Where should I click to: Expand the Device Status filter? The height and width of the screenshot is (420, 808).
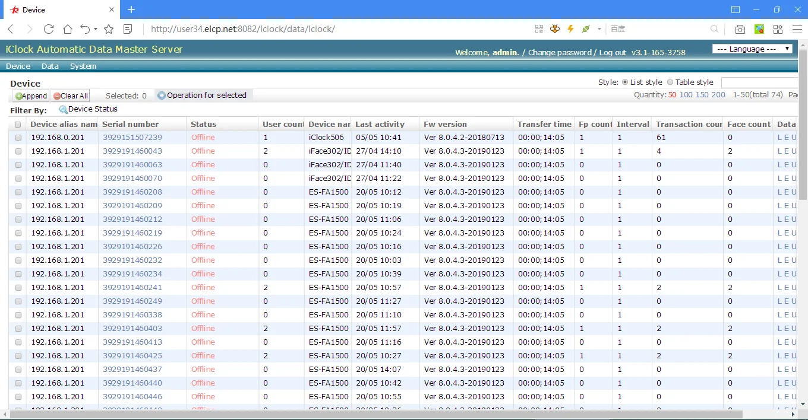pyautogui.click(x=89, y=109)
